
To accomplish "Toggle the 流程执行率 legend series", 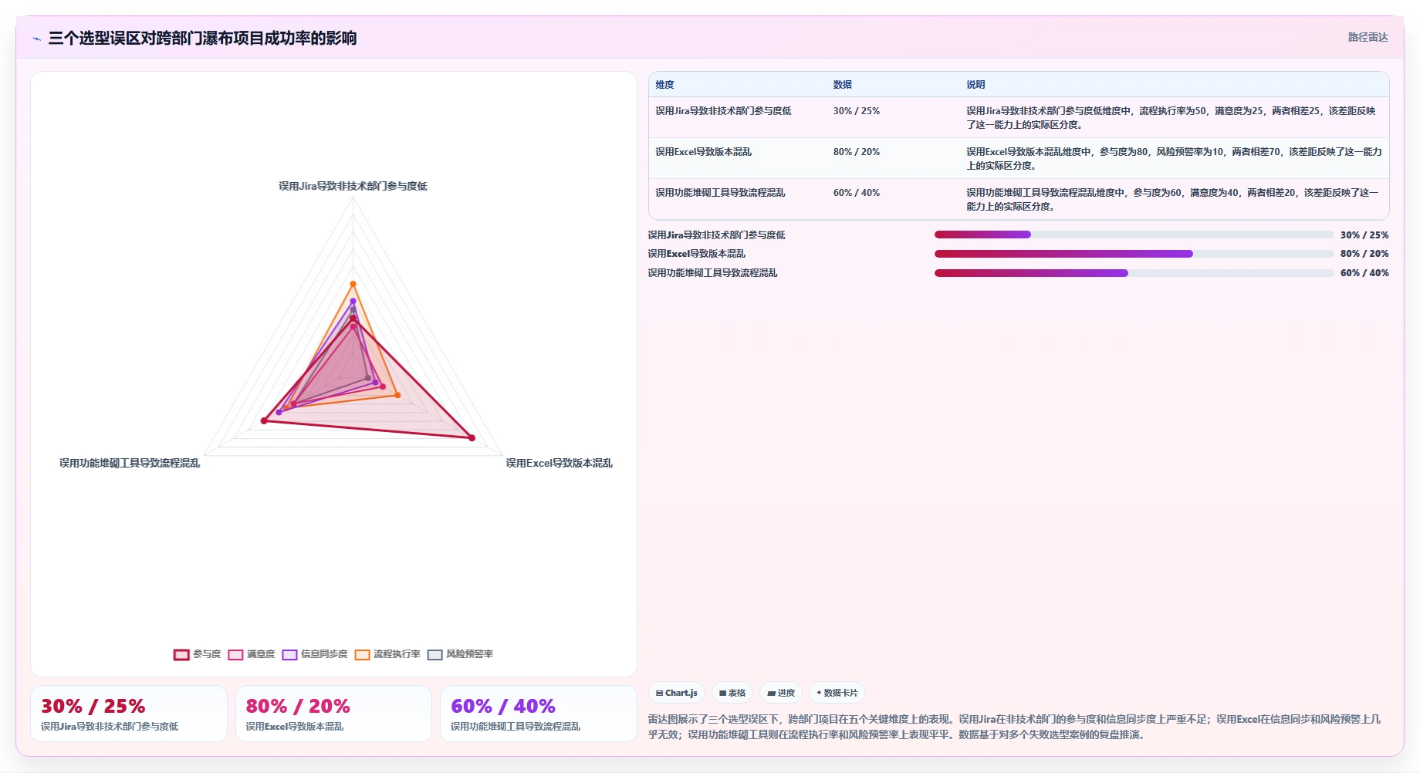I will coord(387,654).
